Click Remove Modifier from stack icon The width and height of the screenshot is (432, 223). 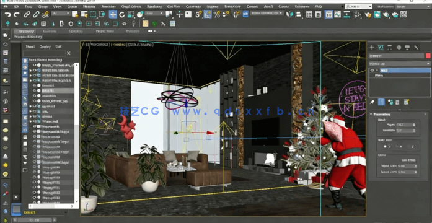[x=397, y=102]
